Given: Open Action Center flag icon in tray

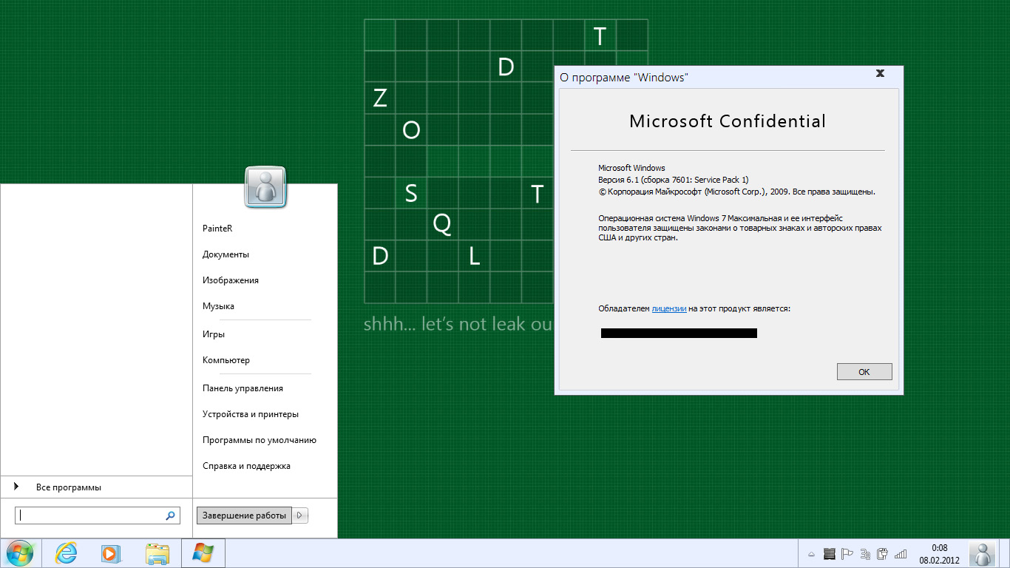Looking at the screenshot, I should point(847,553).
